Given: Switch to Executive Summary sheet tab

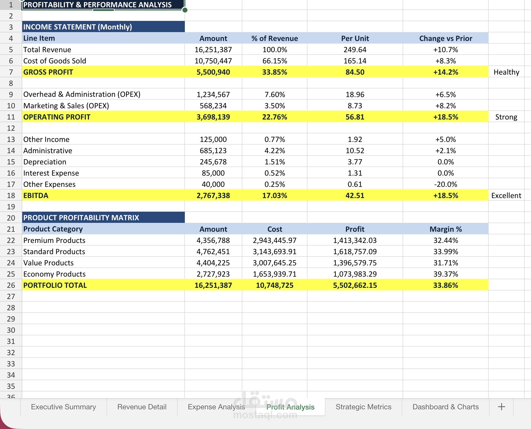Looking at the screenshot, I should click(x=63, y=407).
